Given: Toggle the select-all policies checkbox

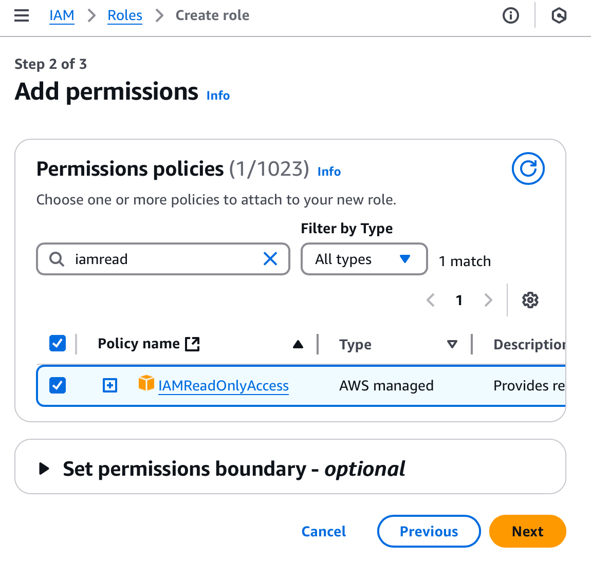Looking at the screenshot, I should coord(58,343).
